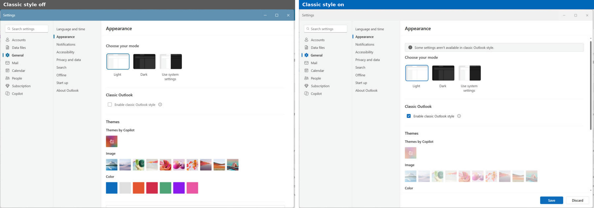Choose Light mode in the classic-on window
The height and width of the screenshot is (208, 594).
[417, 73]
